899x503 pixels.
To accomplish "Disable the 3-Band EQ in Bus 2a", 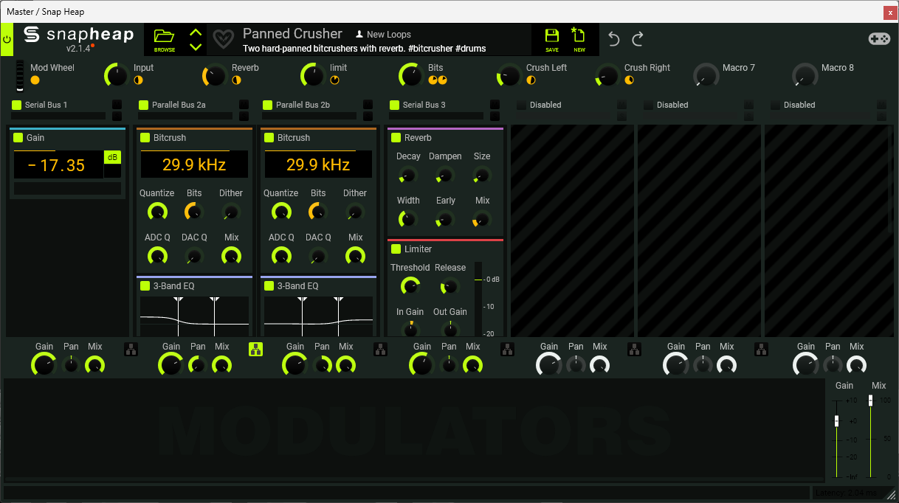I will 145,286.
